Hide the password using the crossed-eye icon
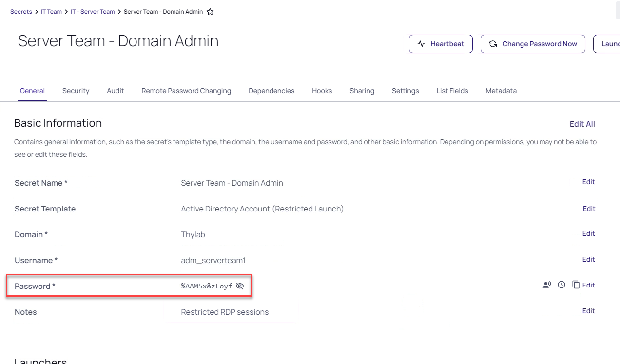Screen dimensions: 620x364 (239, 286)
